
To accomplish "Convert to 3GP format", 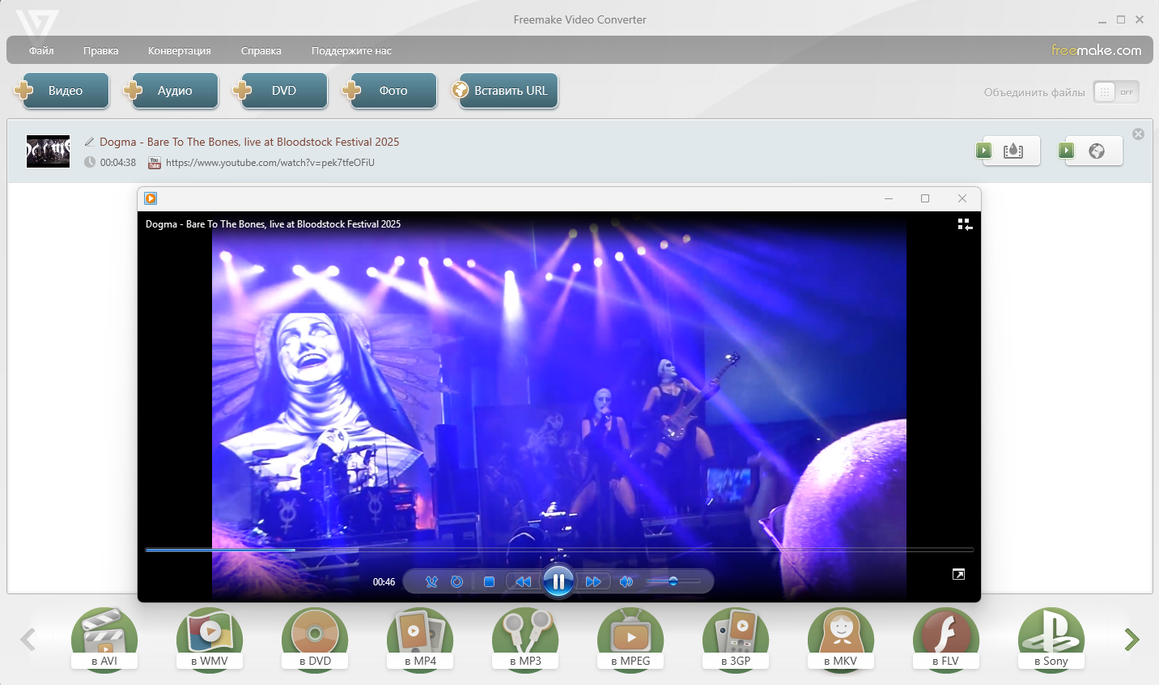I will coord(736,639).
